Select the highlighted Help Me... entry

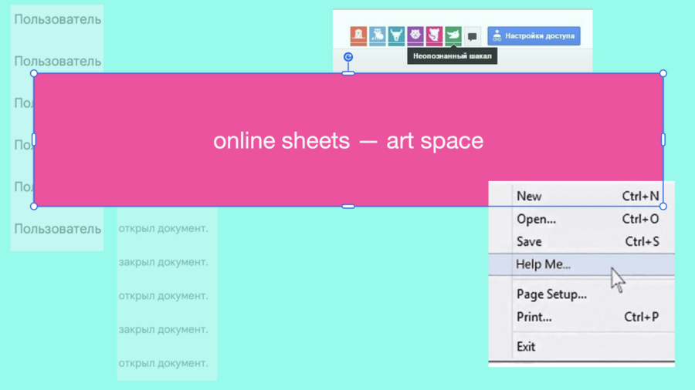(581, 264)
